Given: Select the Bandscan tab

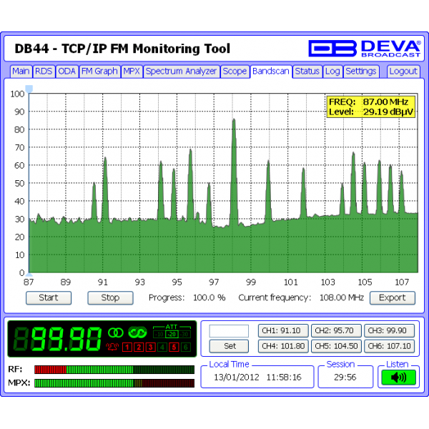Looking at the screenshot, I should tap(271, 71).
